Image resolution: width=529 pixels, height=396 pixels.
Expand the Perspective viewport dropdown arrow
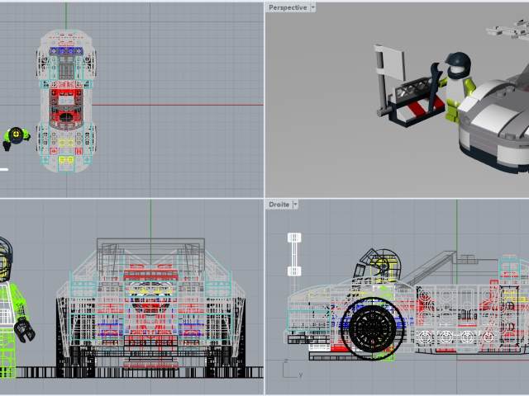click(x=312, y=7)
